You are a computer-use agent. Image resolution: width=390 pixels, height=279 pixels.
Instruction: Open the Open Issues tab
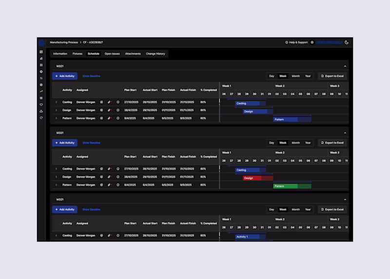112,54
